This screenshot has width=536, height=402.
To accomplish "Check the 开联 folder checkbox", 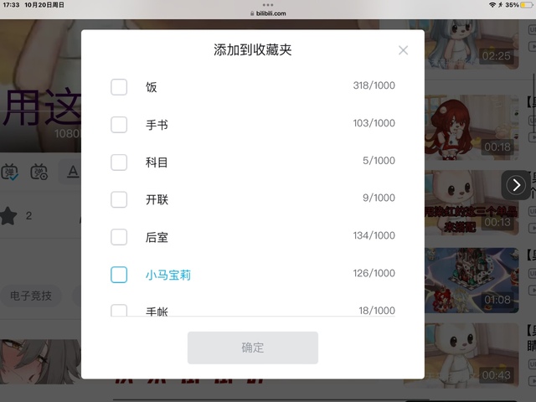I will [x=119, y=199].
